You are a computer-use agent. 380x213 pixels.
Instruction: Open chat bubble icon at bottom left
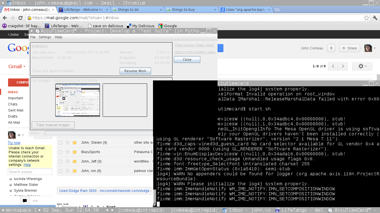click(24, 201)
